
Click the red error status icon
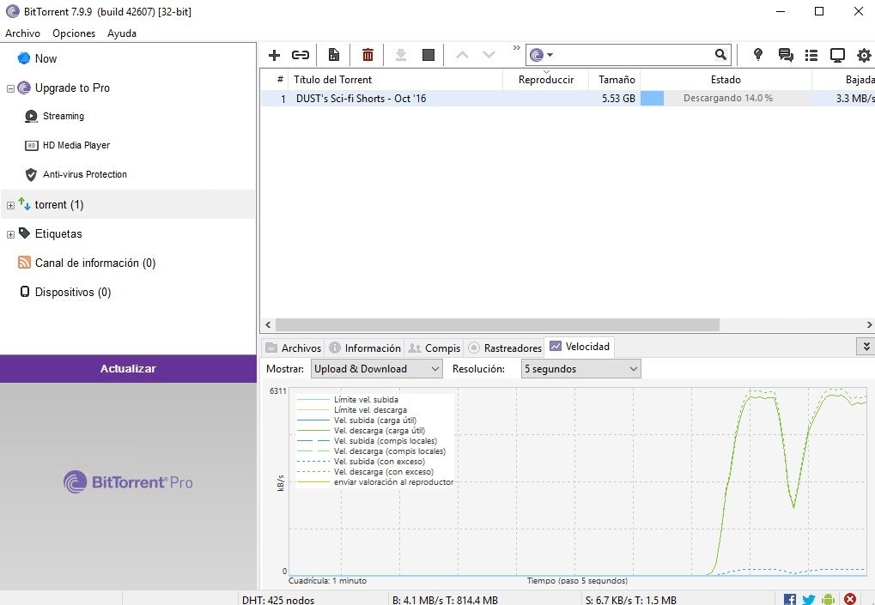click(850, 599)
